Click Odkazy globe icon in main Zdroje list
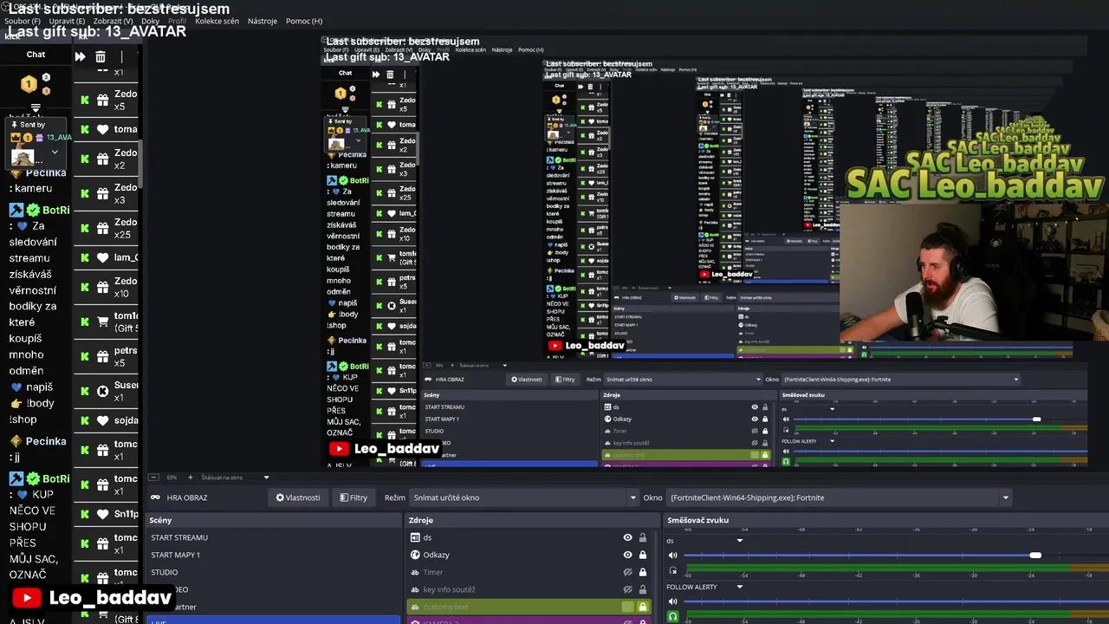This screenshot has height=624, width=1109. pos(415,555)
